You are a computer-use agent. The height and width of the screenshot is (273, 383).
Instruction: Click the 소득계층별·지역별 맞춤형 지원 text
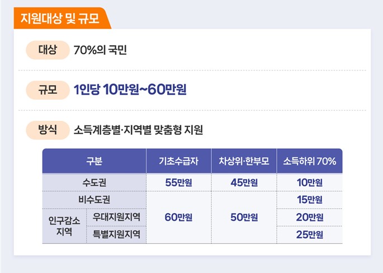138,131
